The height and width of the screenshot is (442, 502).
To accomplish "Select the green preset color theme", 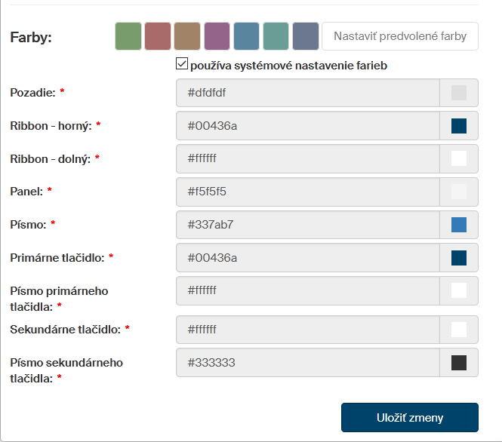I will point(128,36).
